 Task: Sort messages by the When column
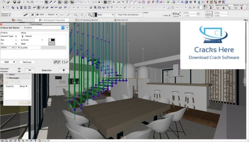pos(23,86)
